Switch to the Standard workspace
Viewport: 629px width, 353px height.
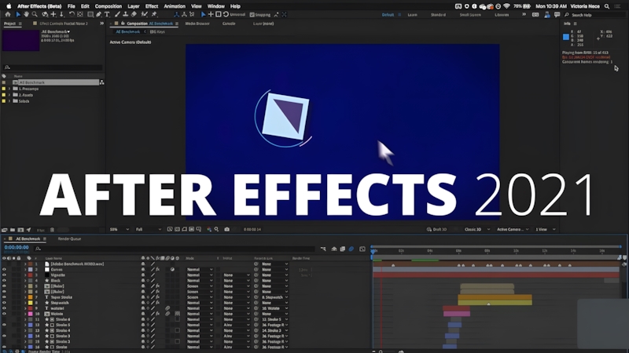[438, 15]
